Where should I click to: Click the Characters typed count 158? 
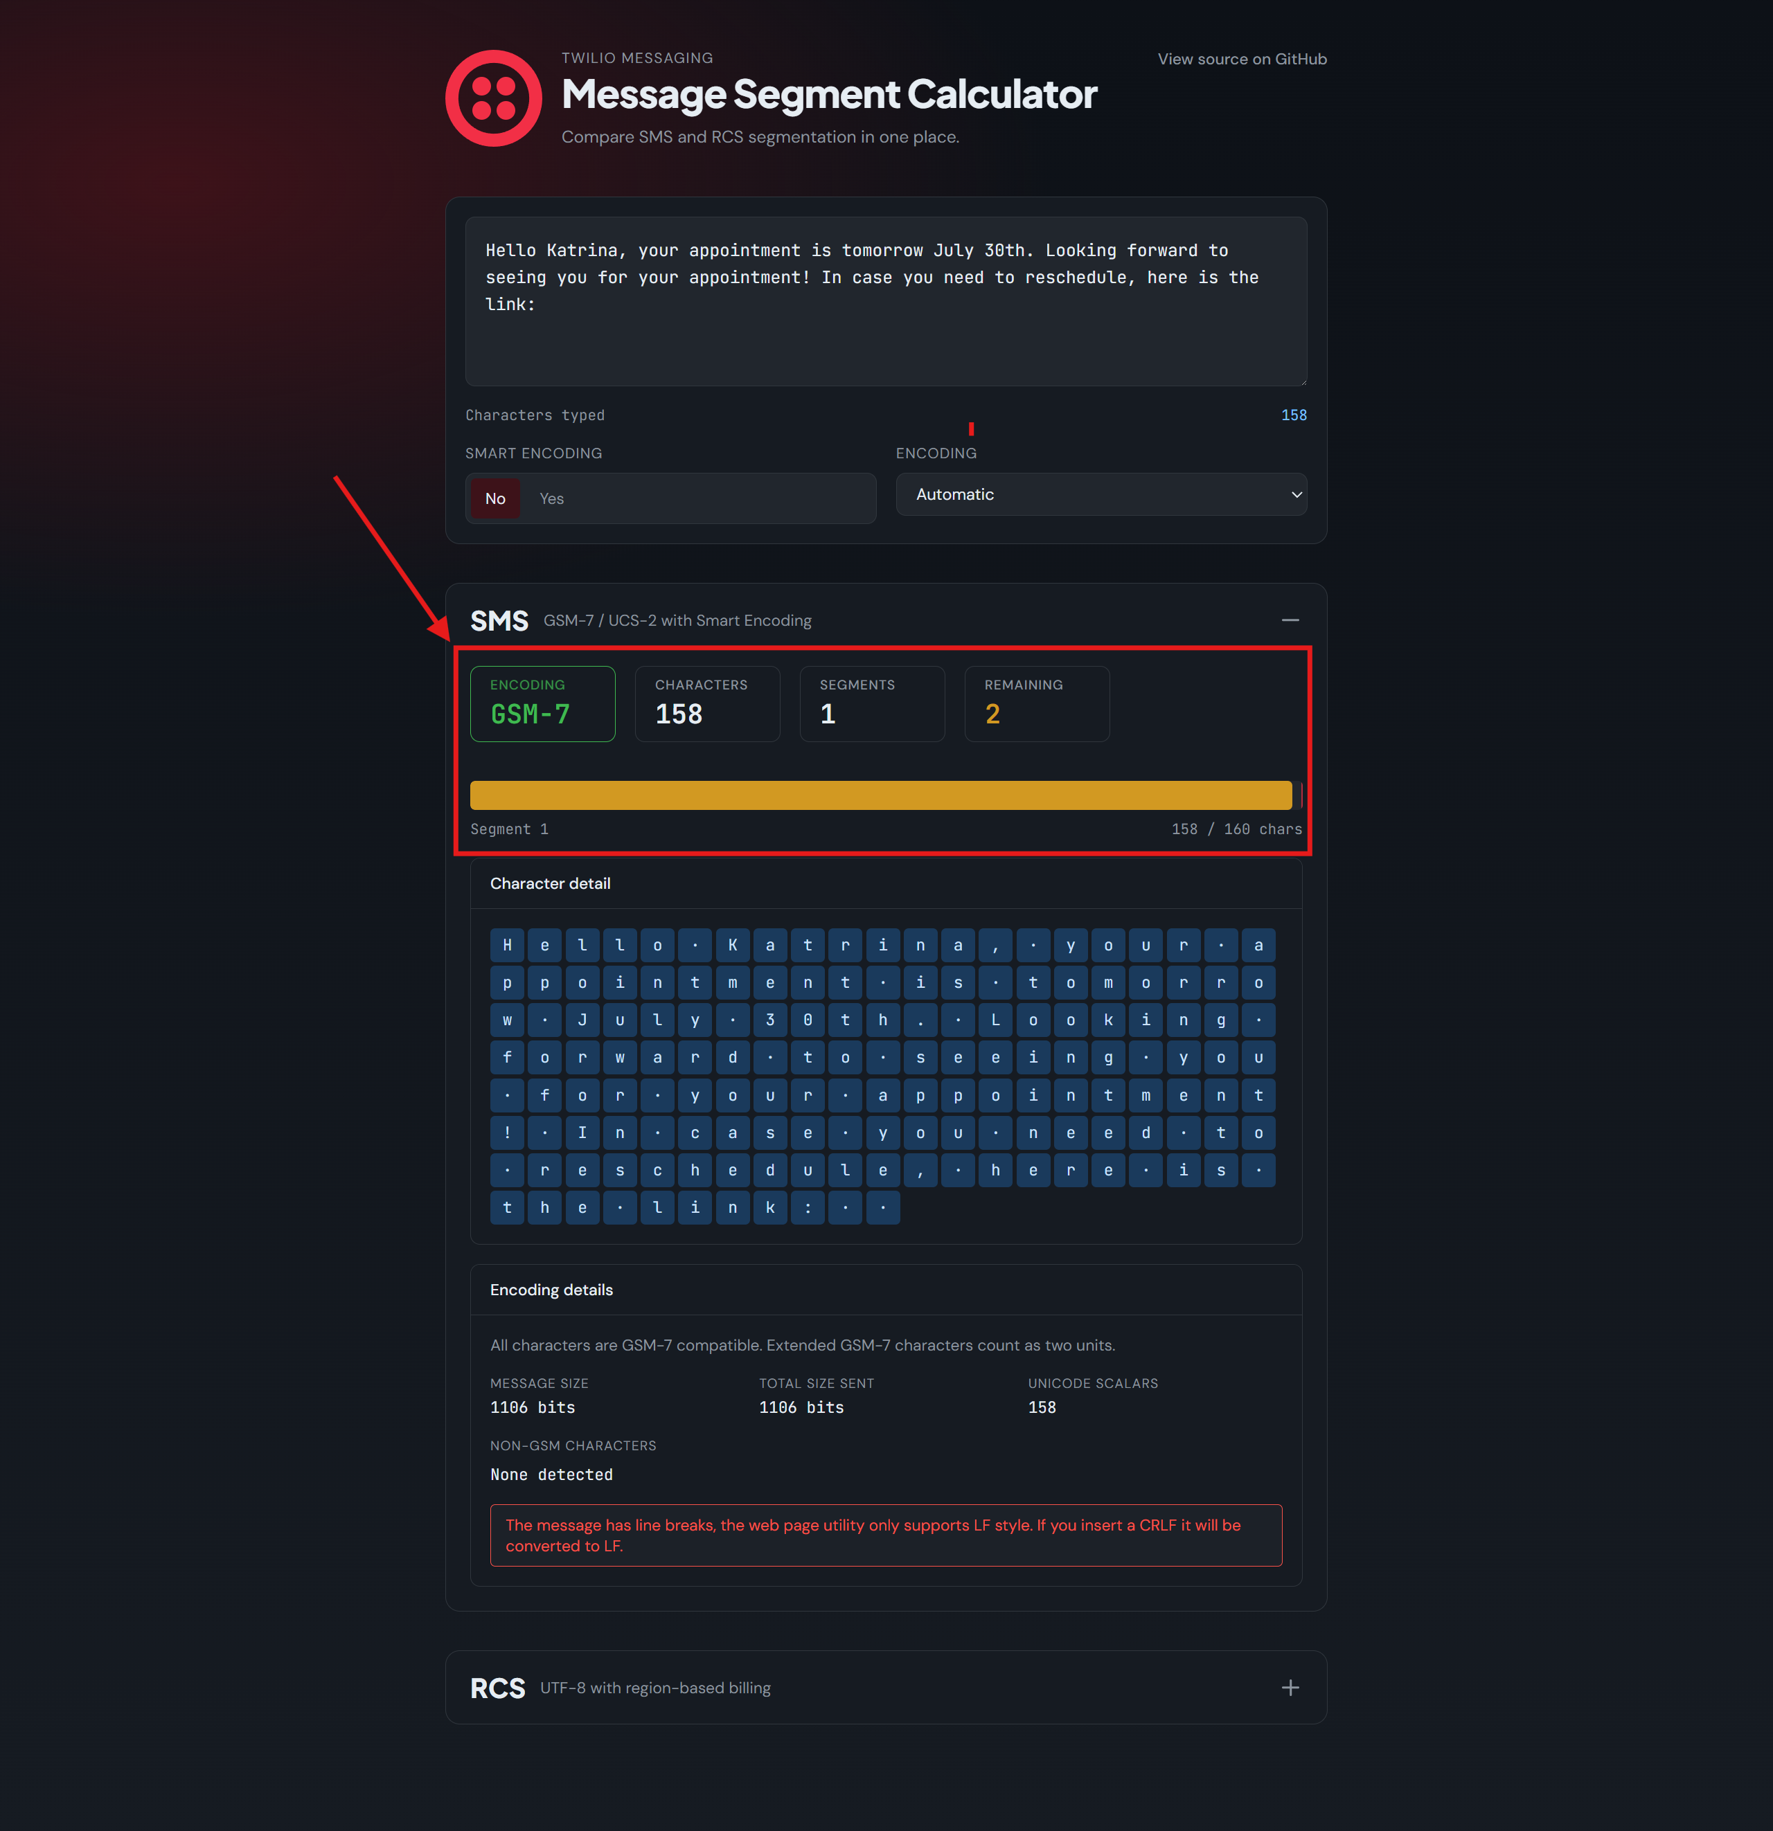pyautogui.click(x=1294, y=415)
